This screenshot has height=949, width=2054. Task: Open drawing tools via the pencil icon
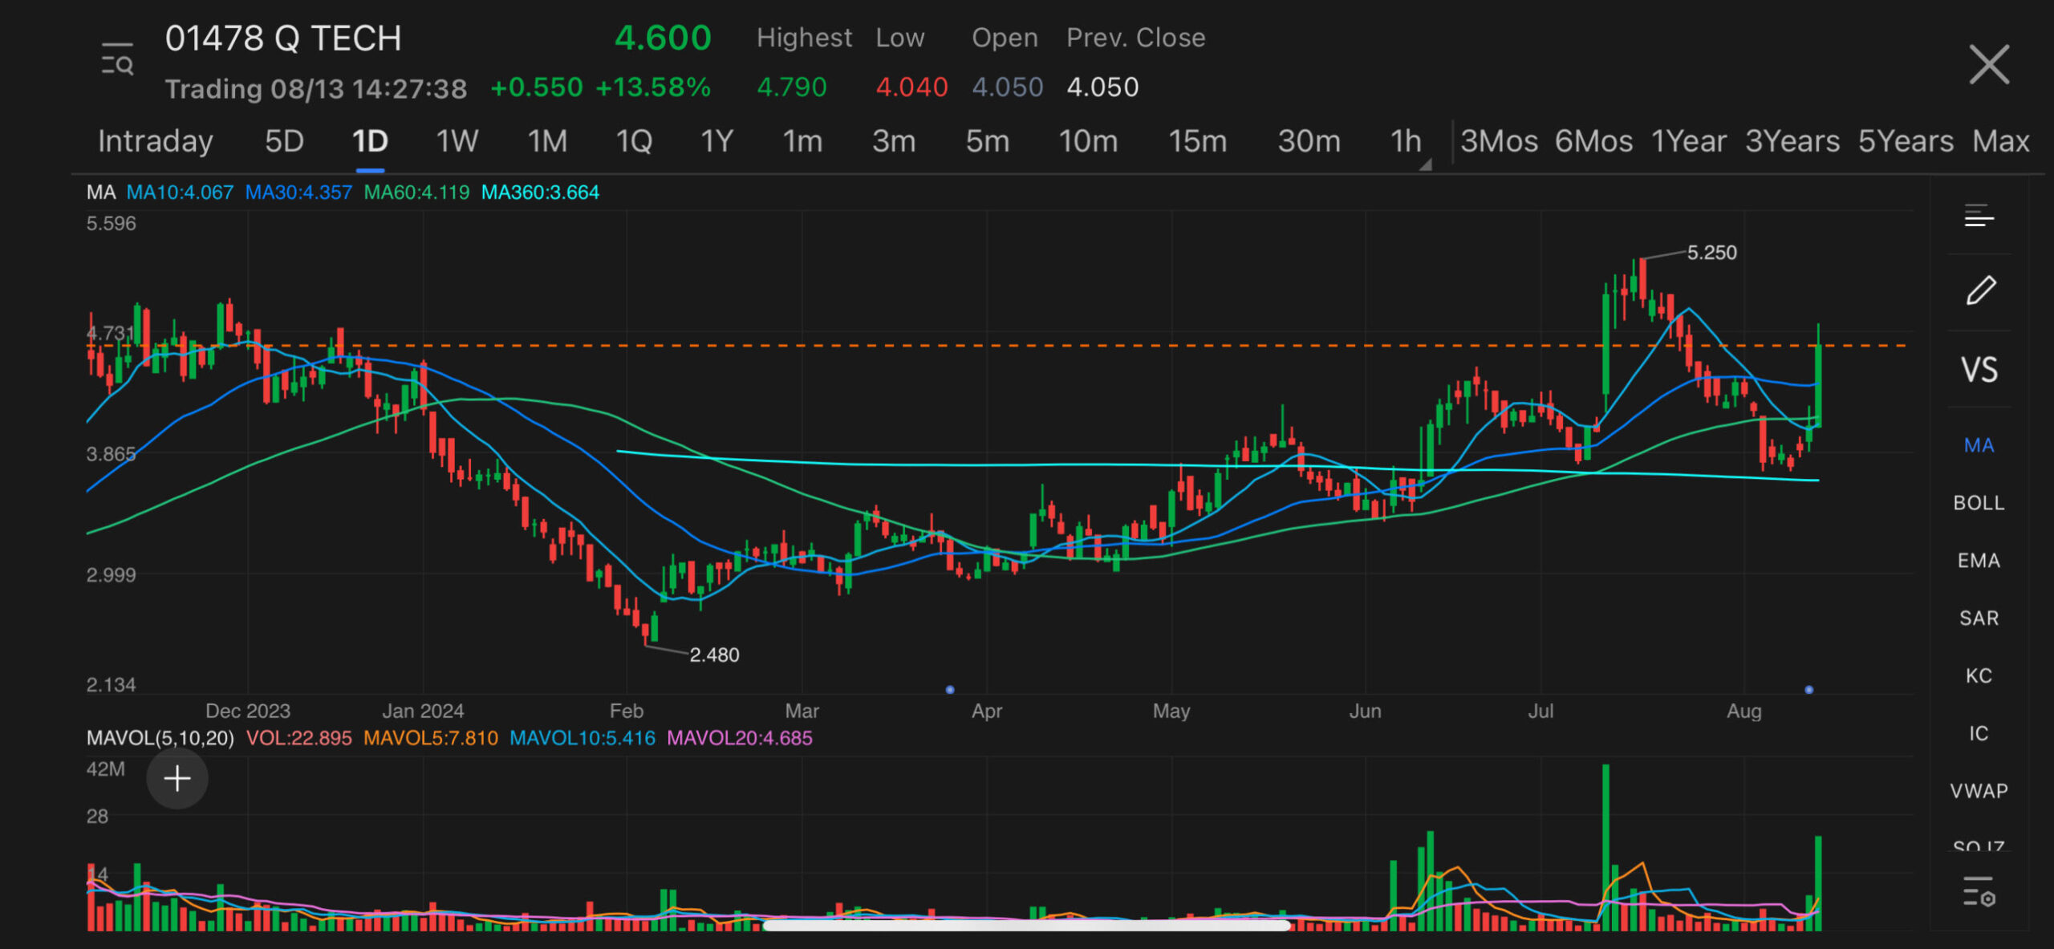click(x=1982, y=291)
